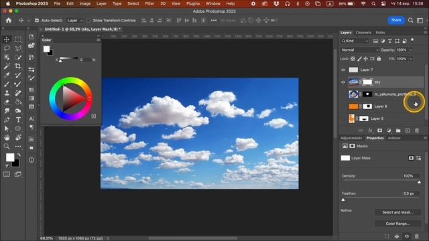Select the Path Selection arrow tool
Screen dimensions: 429x241
coord(7,129)
